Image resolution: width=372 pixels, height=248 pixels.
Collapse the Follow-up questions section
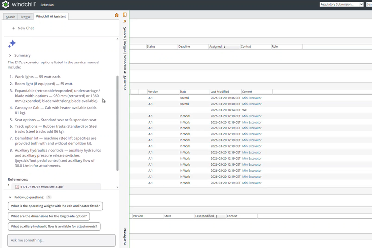click(10, 197)
